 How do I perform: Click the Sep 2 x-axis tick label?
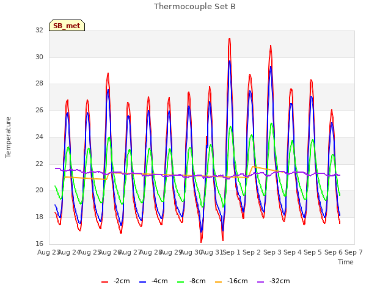tap(252, 252)
